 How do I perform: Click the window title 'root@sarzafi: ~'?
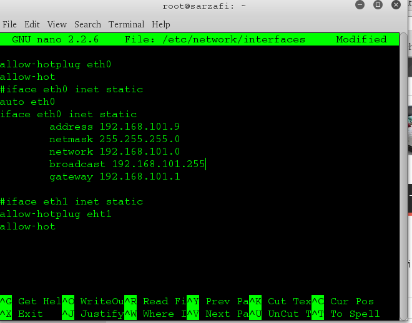coord(204,6)
